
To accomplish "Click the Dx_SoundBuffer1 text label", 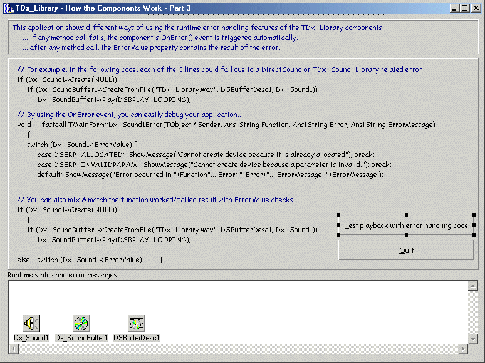I will (x=81, y=338).
